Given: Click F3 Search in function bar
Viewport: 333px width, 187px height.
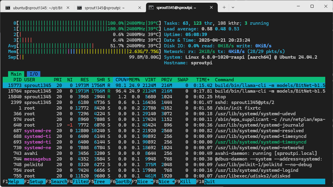Looking at the screenshot, I should tap(56, 182).
